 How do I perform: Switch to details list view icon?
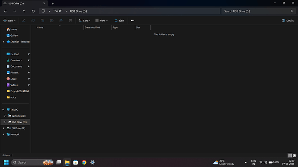coord(290,155)
